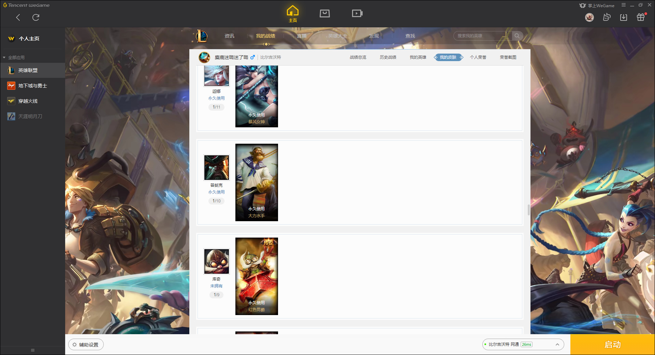Open the 直播 tab
This screenshot has width=655, height=355.
click(x=302, y=36)
